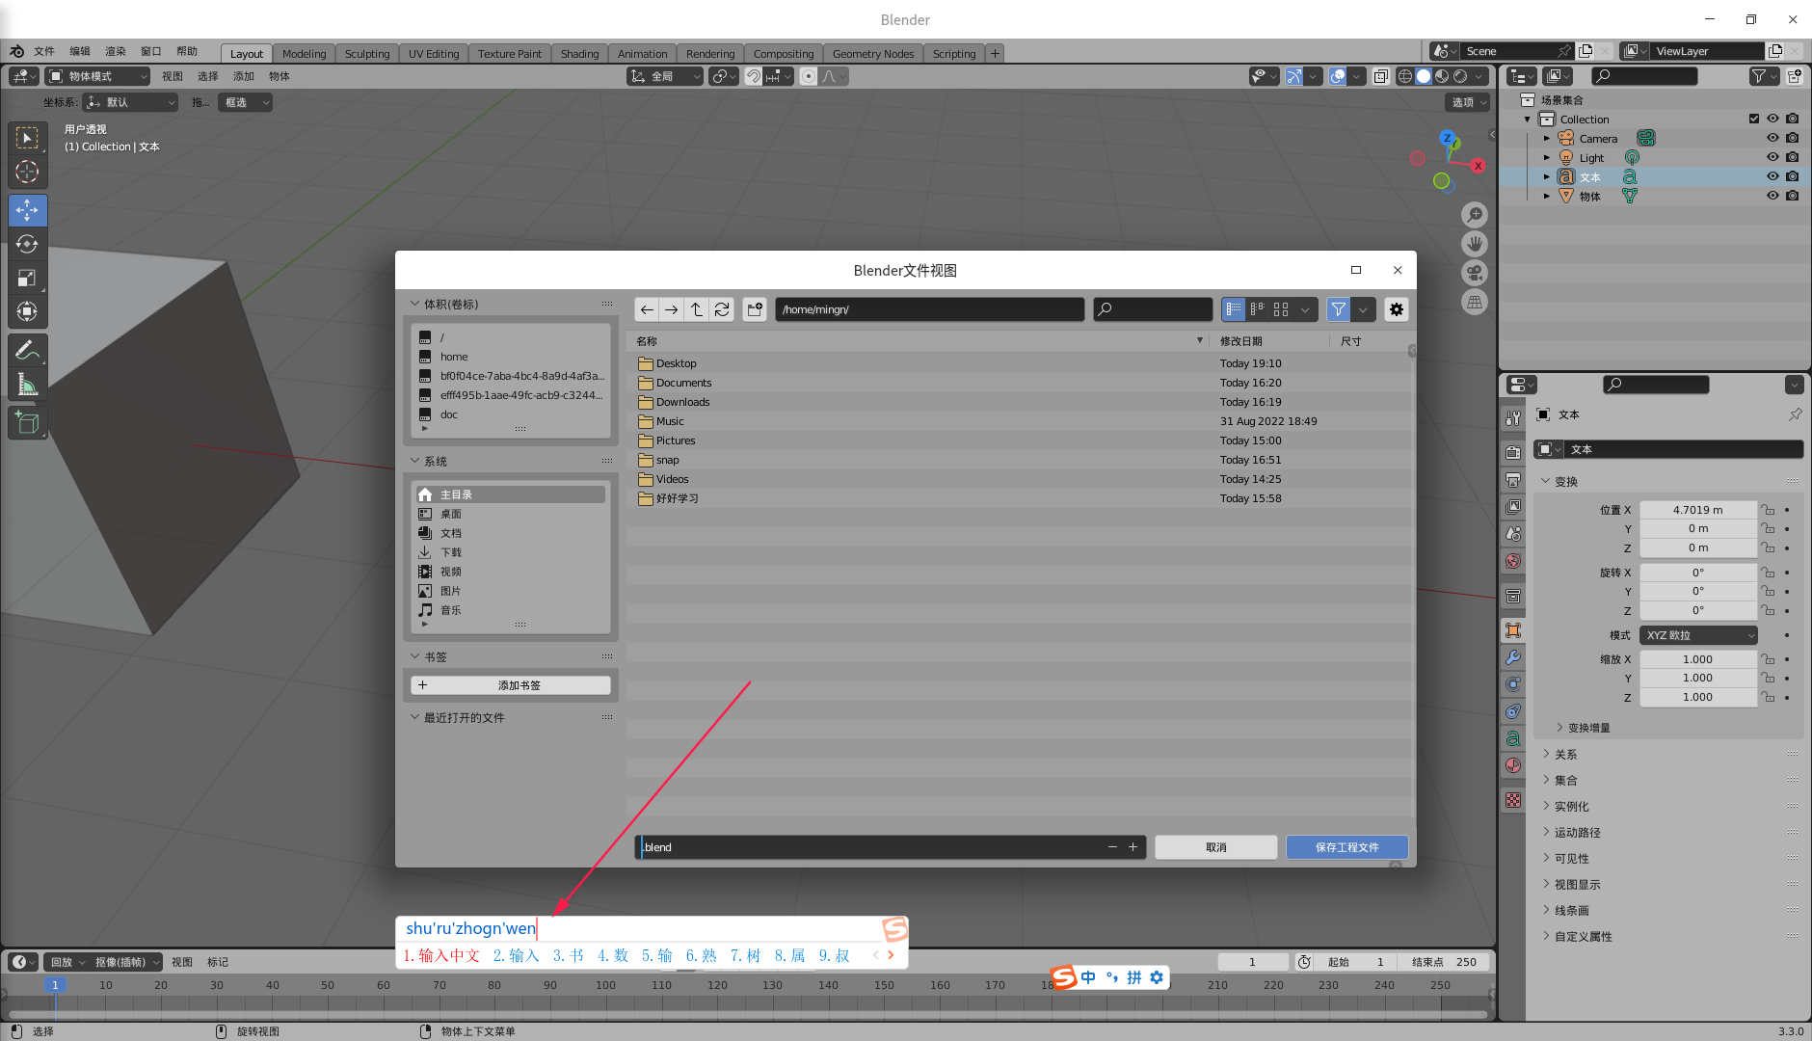Select the Transform tool in the left toolbar
Screen dimensions: 1812x1041
(27, 311)
